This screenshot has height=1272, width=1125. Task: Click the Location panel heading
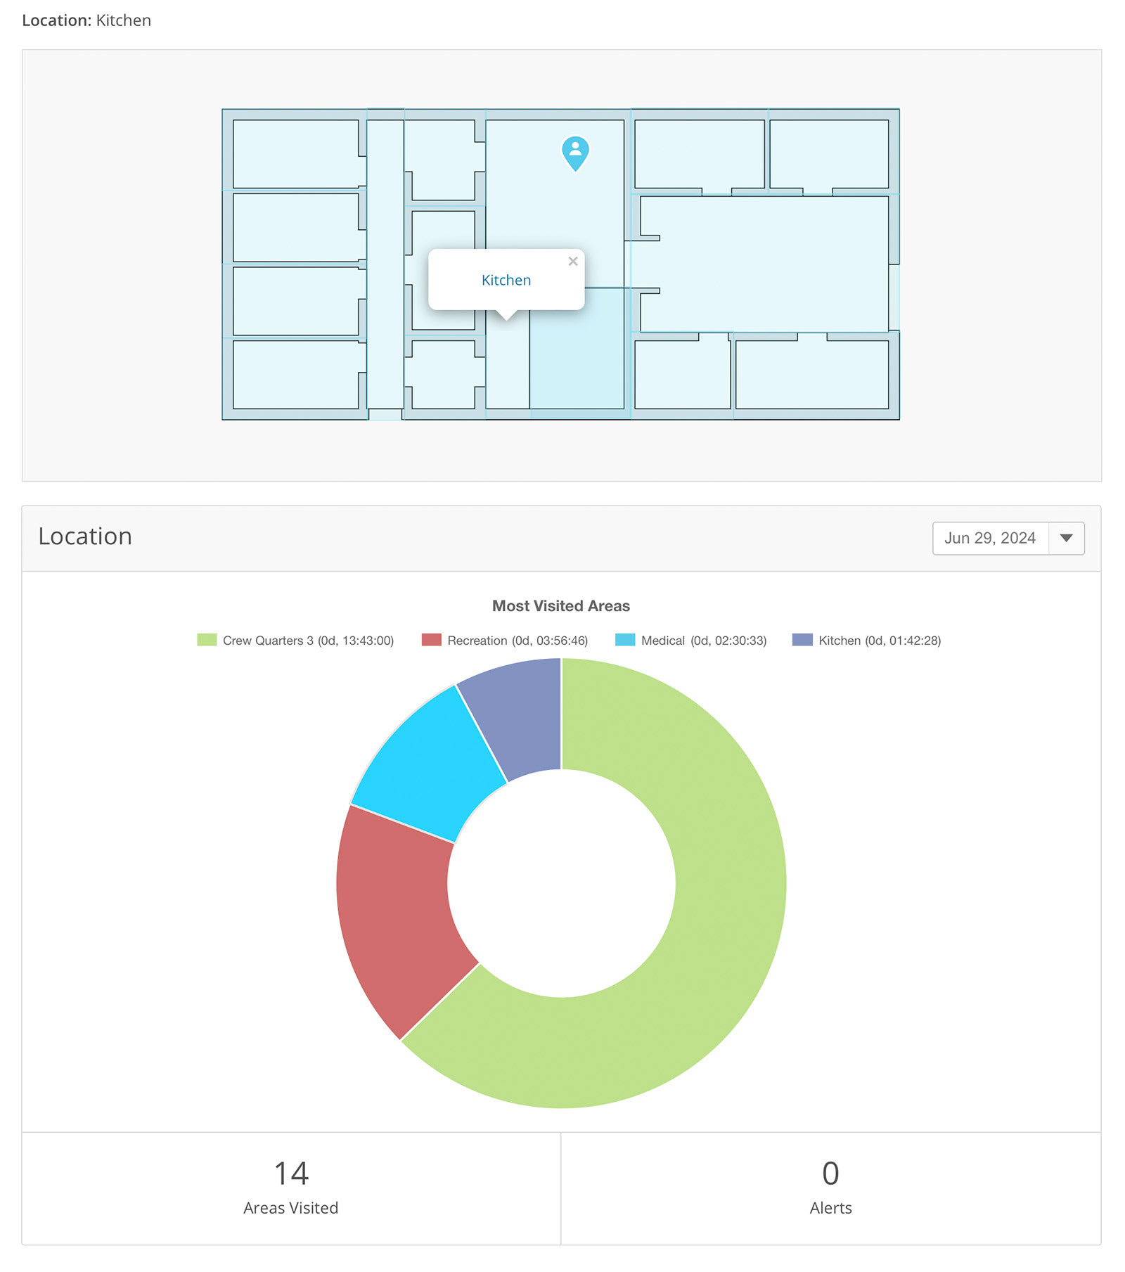pos(85,537)
